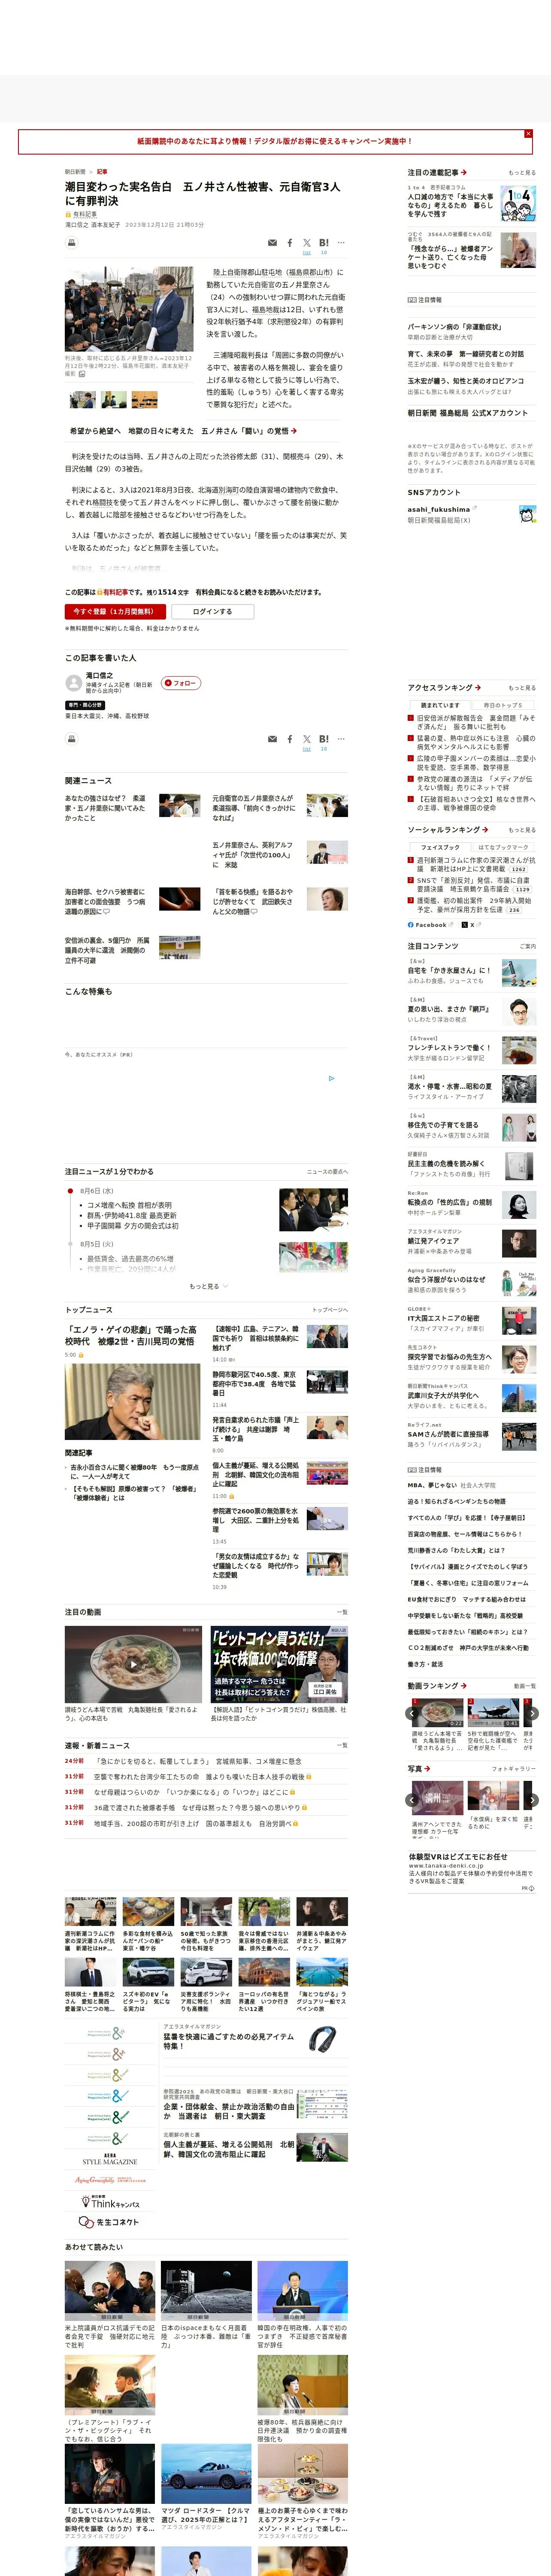
Task: Open ビットコイン買うだけ video thumbnail
Action: pos(279,1664)
